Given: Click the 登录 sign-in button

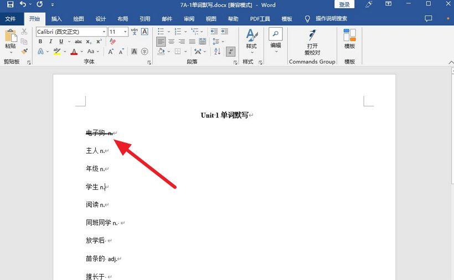Looking at the screenshot, I should [x=344, y=4].
